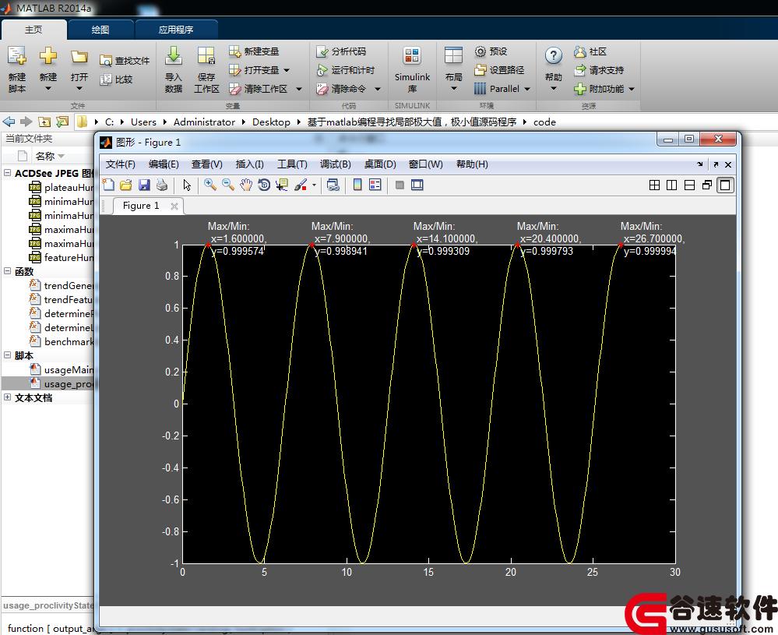Create a new figure from figure toolbar
778x635 pixels.
pyautogui.click(x=108, y=185)
